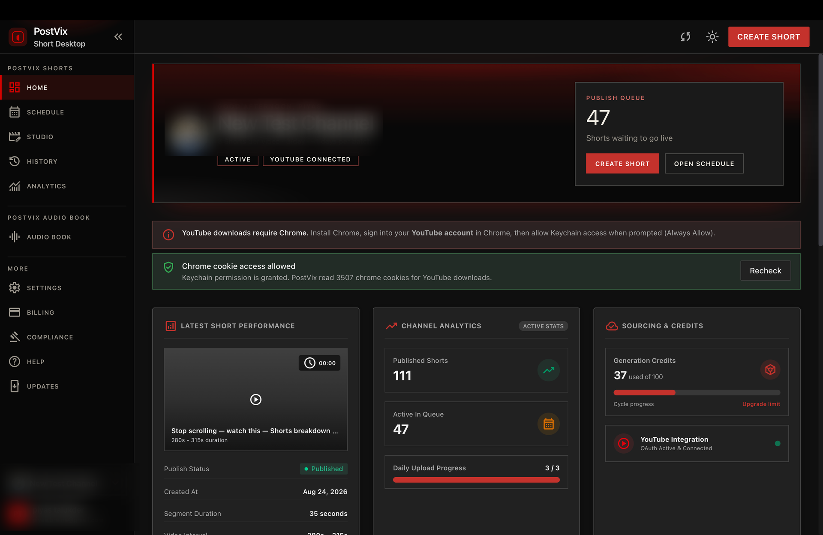
Task: Click the Generation Credits cycle progress bar
Action: click(x=697, y=392)
